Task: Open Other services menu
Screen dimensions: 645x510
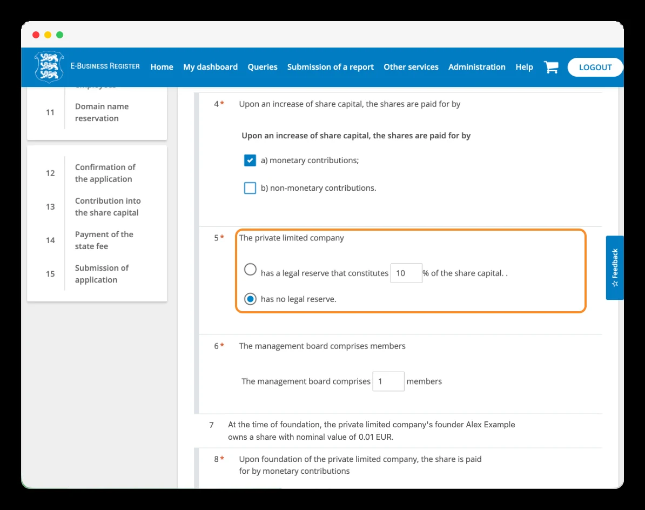Action: coord(411,67)
